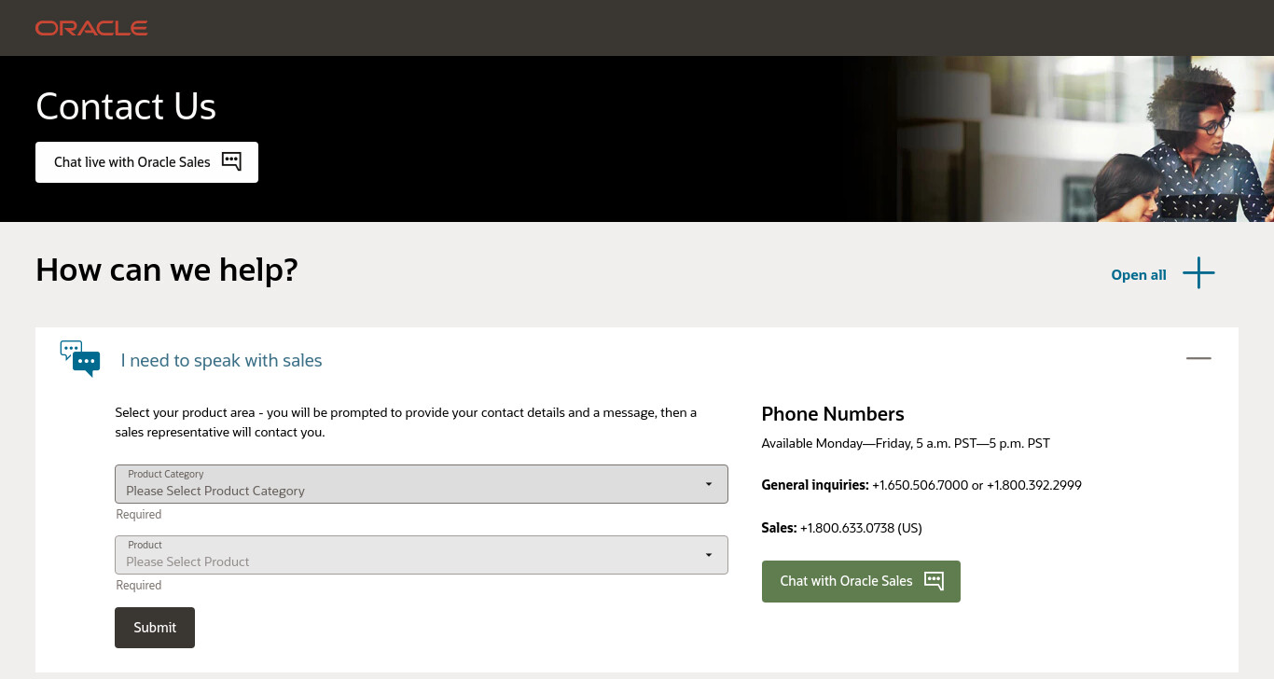Click the plus icon beside Open all
This screenshot has width=1274, height=679.
1198,273
